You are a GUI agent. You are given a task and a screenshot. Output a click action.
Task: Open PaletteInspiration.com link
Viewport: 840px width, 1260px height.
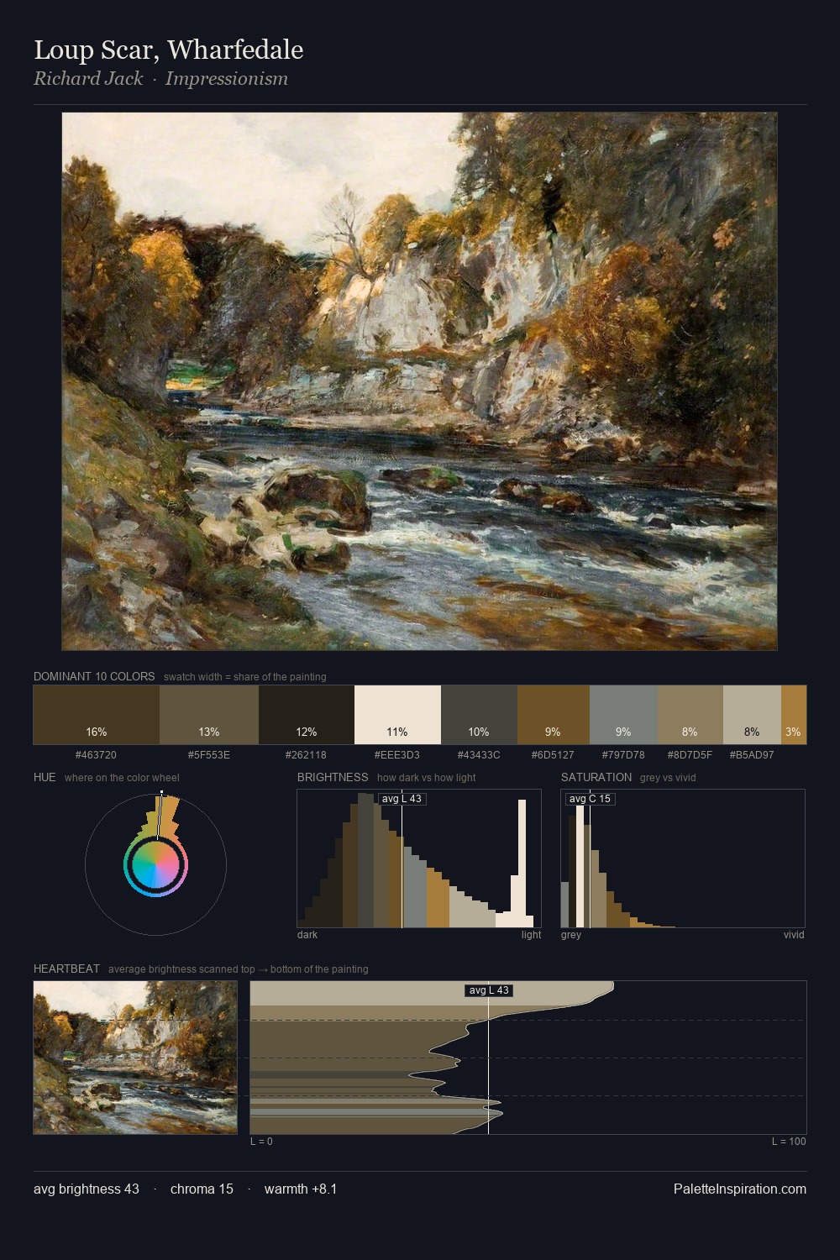740,1189
